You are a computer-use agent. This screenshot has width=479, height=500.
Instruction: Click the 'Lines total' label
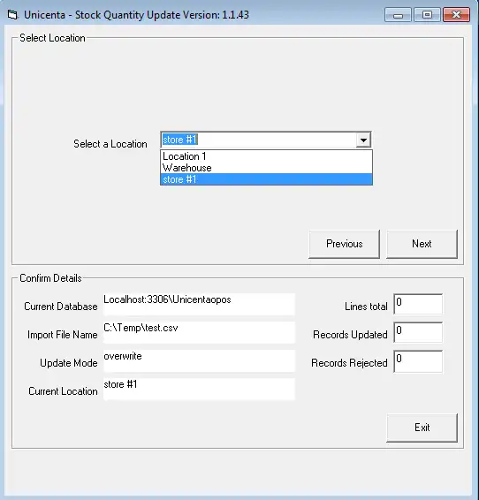click(x=366, y=307)
